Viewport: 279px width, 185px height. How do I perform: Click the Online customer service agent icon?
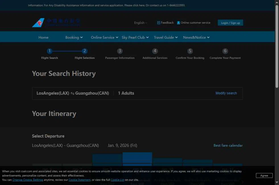click(x=179, y=23)
